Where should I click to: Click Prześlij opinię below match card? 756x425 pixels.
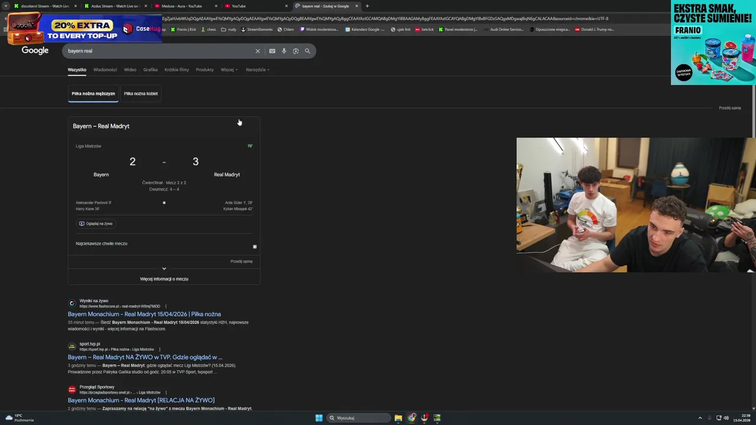click(242, 261)
